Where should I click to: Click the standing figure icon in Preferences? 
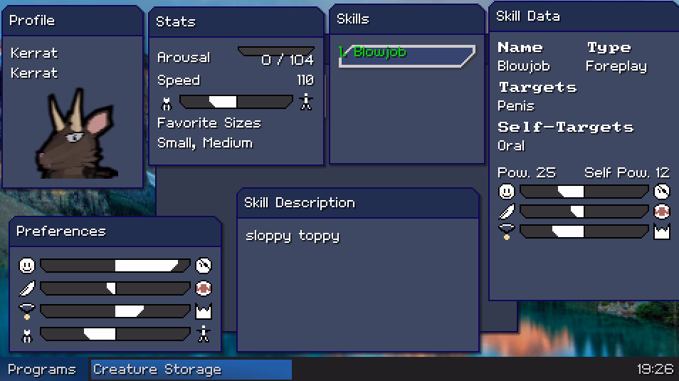tap(204, 334)
